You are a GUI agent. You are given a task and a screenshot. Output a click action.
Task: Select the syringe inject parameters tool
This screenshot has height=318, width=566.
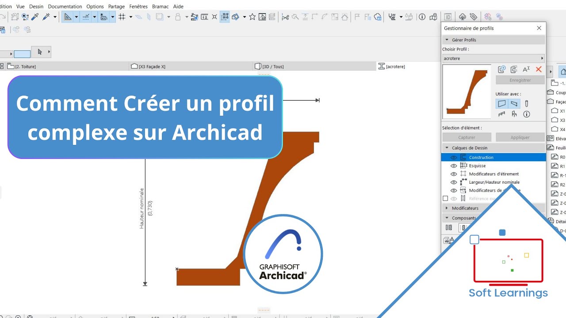46,17
